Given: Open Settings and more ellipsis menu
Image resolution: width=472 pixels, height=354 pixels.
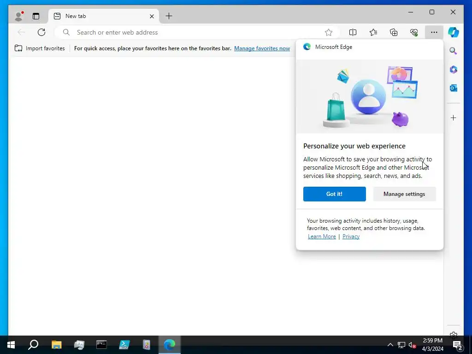Looking at the screenshot, I should pos(434,32).
